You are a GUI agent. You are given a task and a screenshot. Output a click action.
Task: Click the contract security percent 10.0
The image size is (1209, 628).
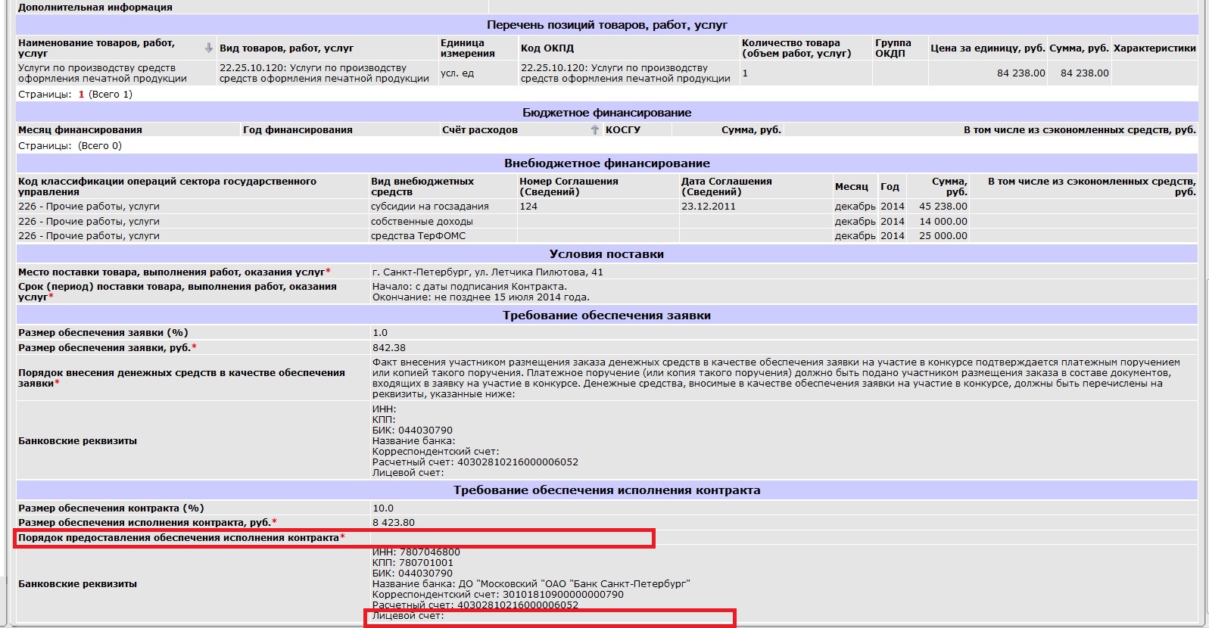coord(383,508)
